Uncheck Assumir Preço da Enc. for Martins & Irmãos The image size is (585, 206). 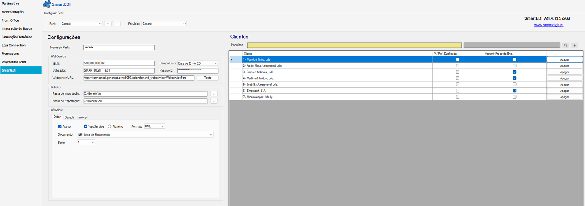(x=515, y=78)
